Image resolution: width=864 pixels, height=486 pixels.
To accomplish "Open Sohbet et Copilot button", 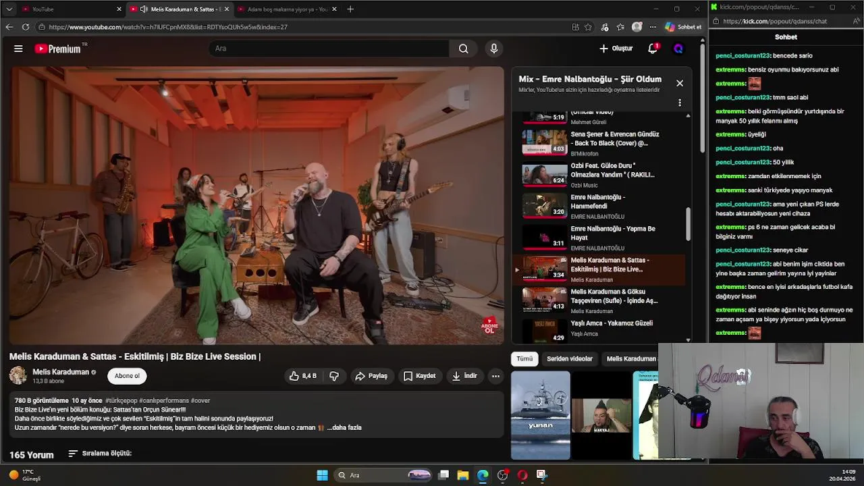I will tap(684, 27).
